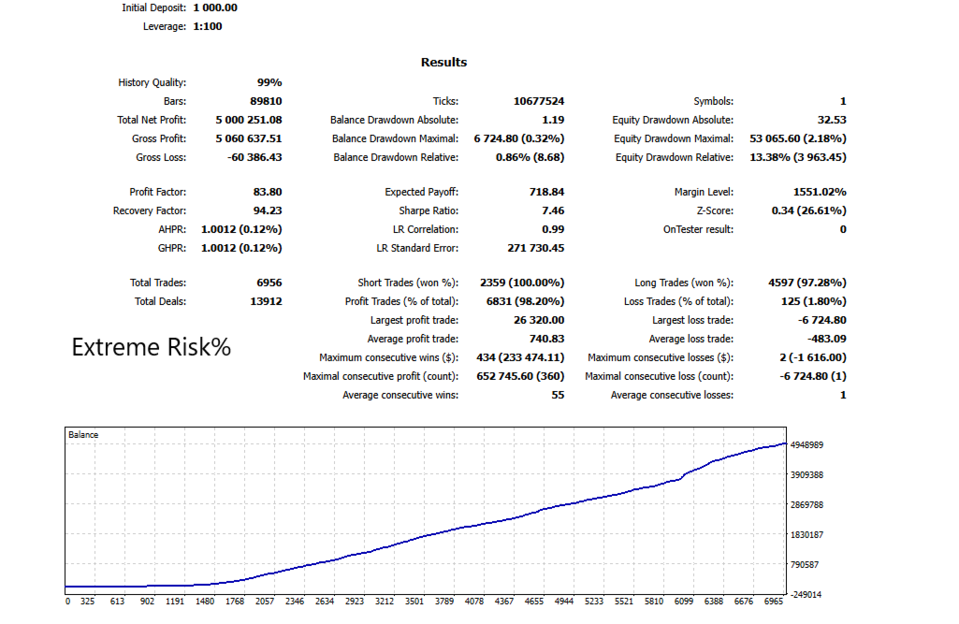The image size is (959, 624).
Task: Select Equity Drawdown Maximal value 53 065.60 (2.18%)
Action: click(x=798, y=138)
